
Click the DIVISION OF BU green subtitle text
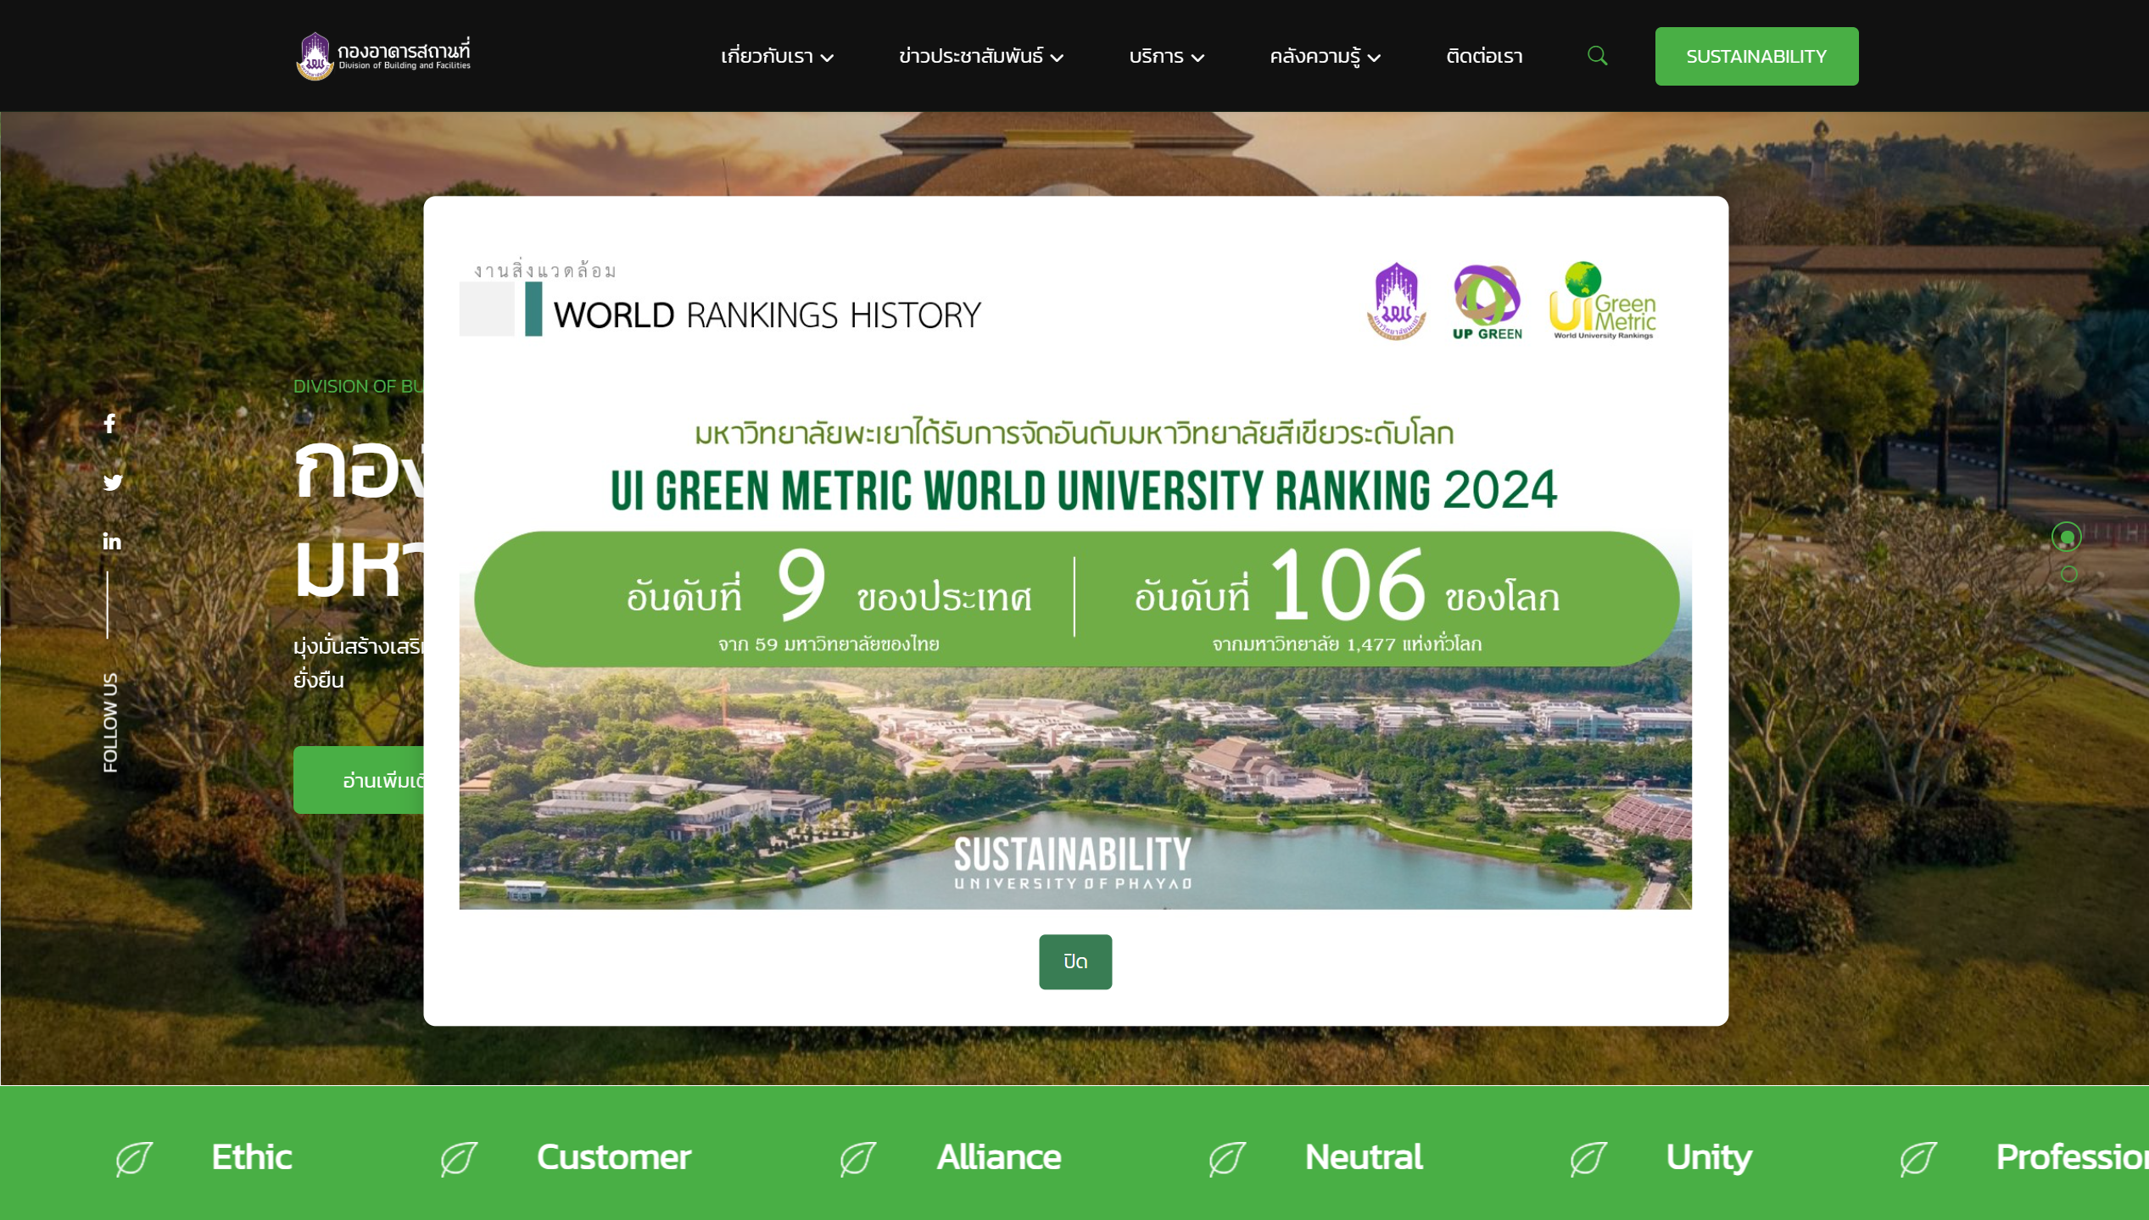(358, 387)
